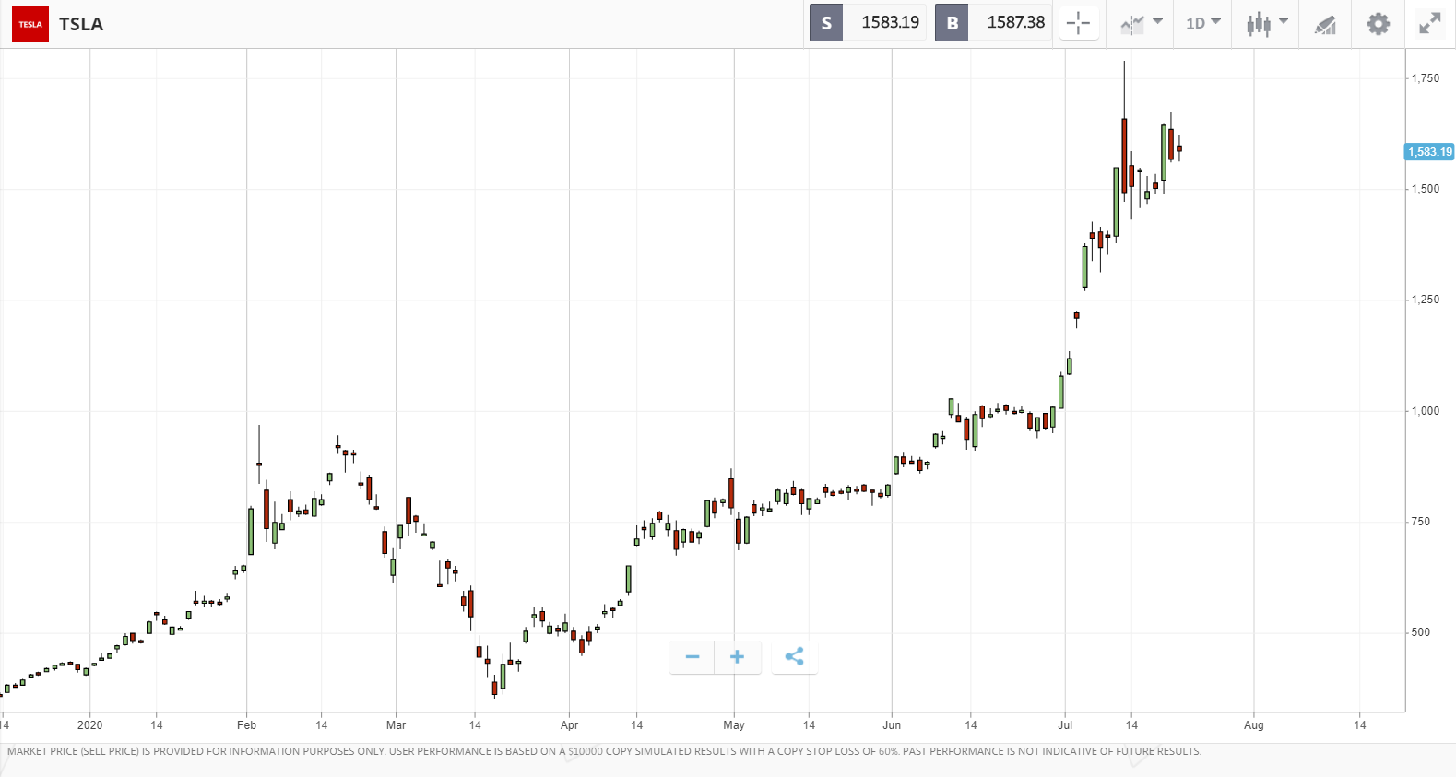Click the Tesla logo icon
Screen dimensions: 1456x777
30,24
